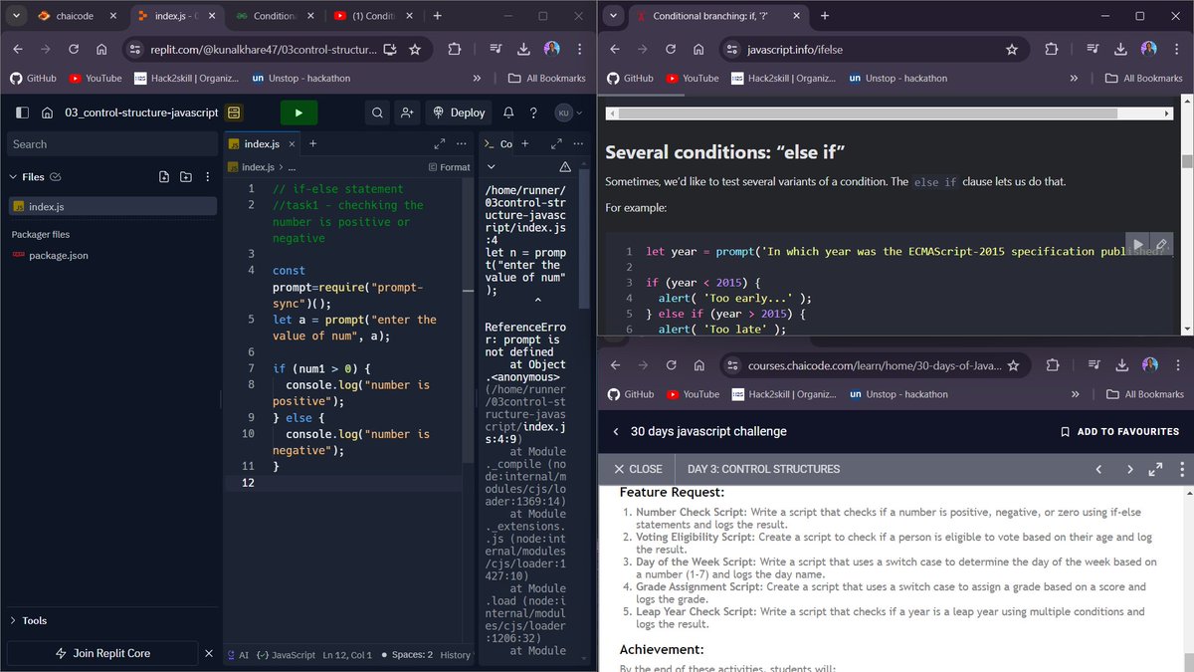Open the KU account avatar menu

[x=565, y=112]
